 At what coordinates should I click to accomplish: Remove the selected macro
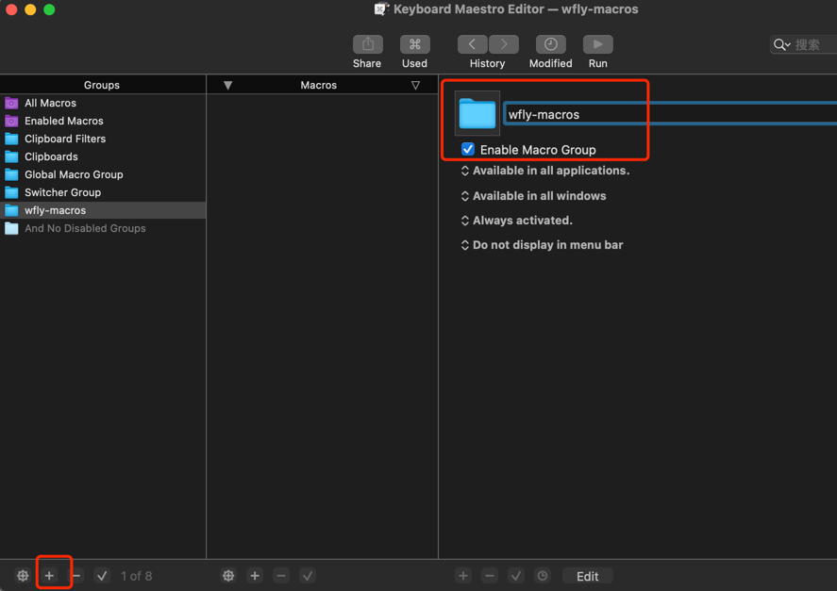(281, 576)
